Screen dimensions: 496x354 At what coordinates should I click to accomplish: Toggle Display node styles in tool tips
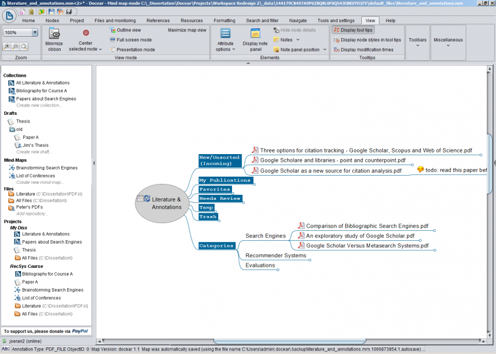[367, 40]
